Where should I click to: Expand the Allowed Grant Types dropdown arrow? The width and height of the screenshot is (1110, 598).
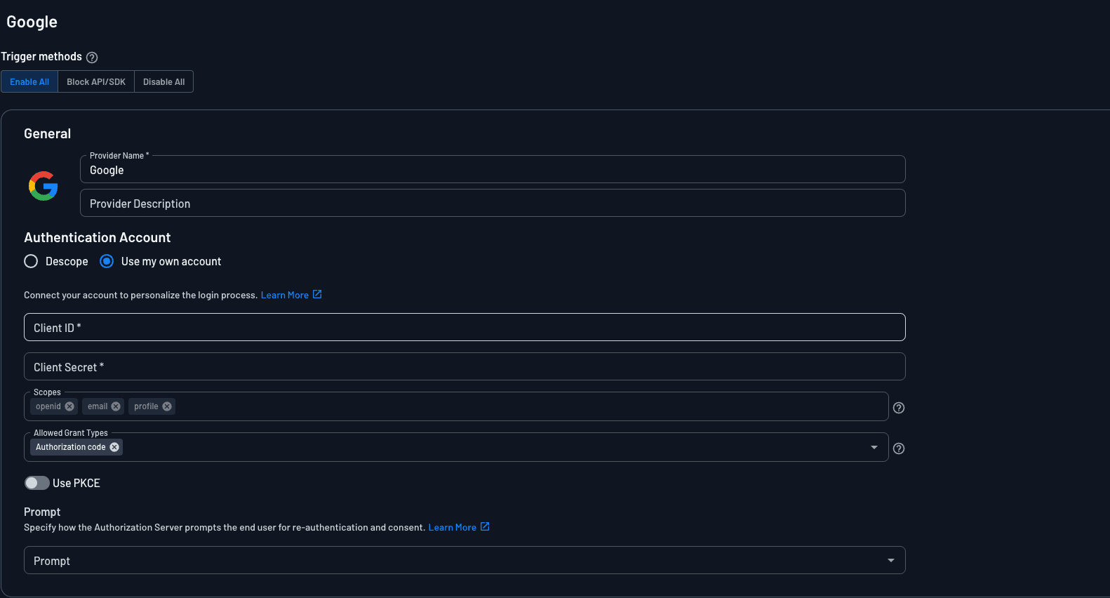click(874, 447)
